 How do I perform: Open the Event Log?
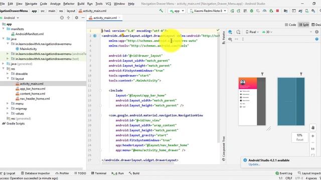click(284, 173)
